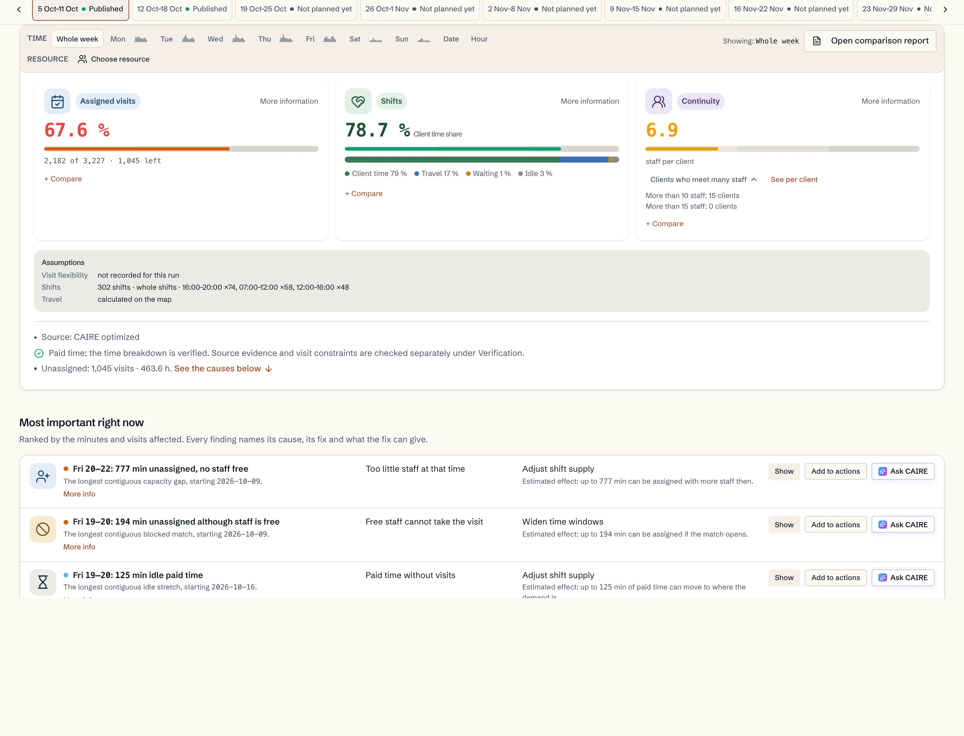Click the Assigned visits calendar icon

(x=58, y=101)
